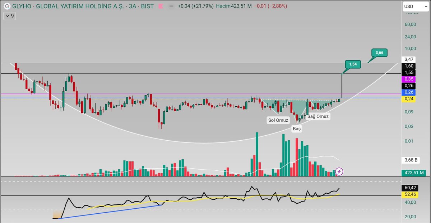431x223 pixels.
Task: Click the +0,04 (+21,79%) change value
Action: 195,6
